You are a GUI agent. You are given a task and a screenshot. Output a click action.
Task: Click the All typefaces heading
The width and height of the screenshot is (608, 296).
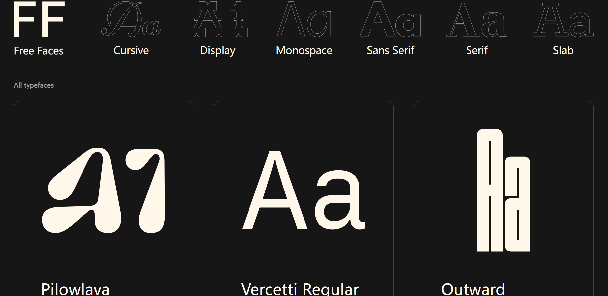coord(34,85)
